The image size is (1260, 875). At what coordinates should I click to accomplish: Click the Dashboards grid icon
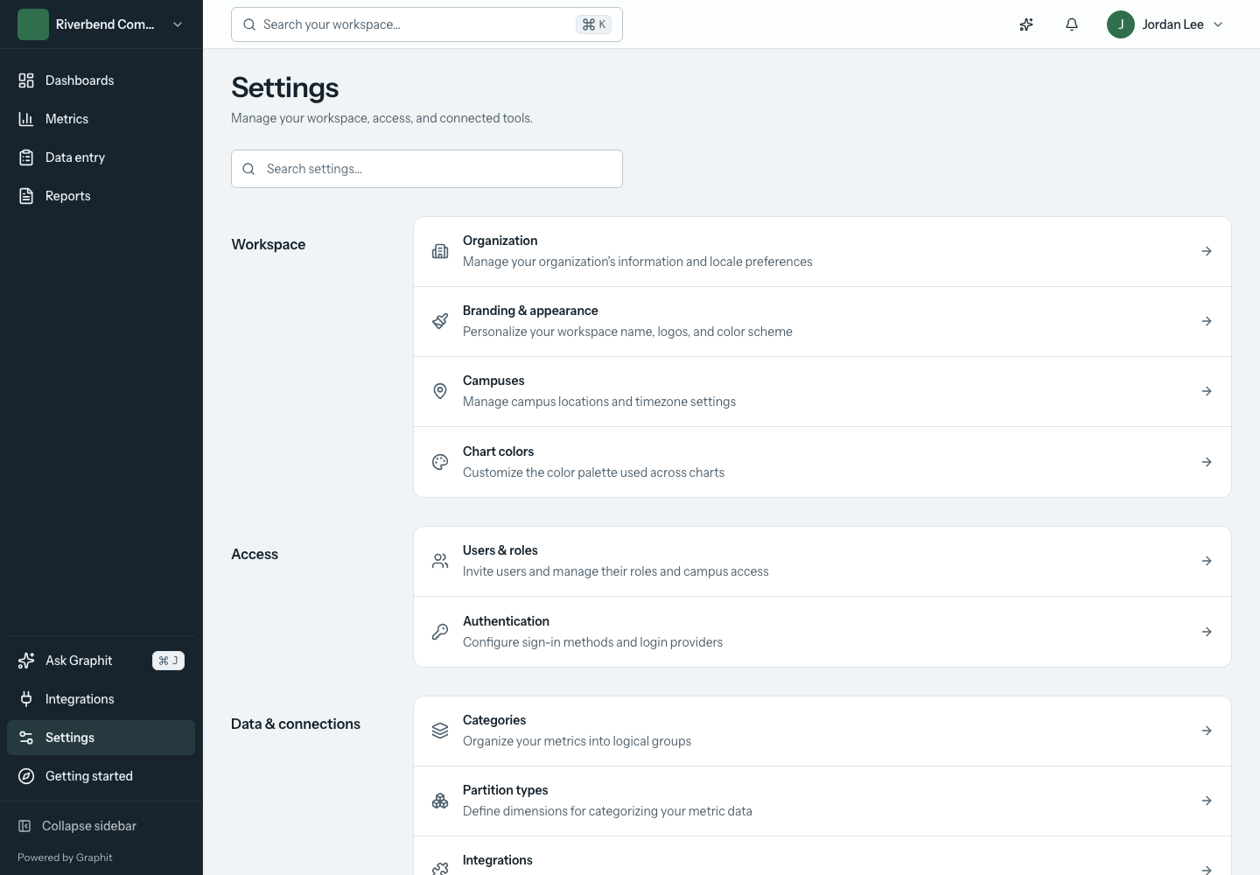[x=26, y=80]
